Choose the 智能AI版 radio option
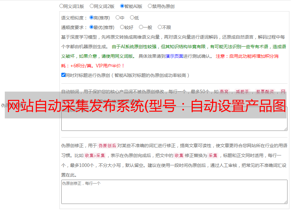291x210 pixels. click(x=122, y=6)
